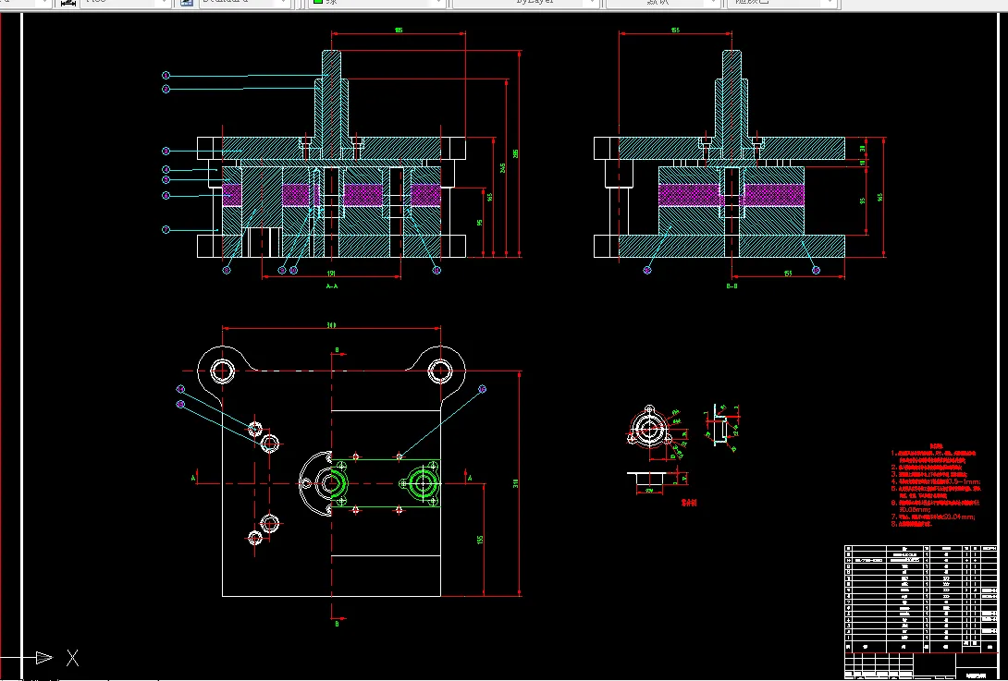Select part balloon 12 below section B-B
Image resolution: width=1008 pixels, height=681 pixels.
coord(647,270)
